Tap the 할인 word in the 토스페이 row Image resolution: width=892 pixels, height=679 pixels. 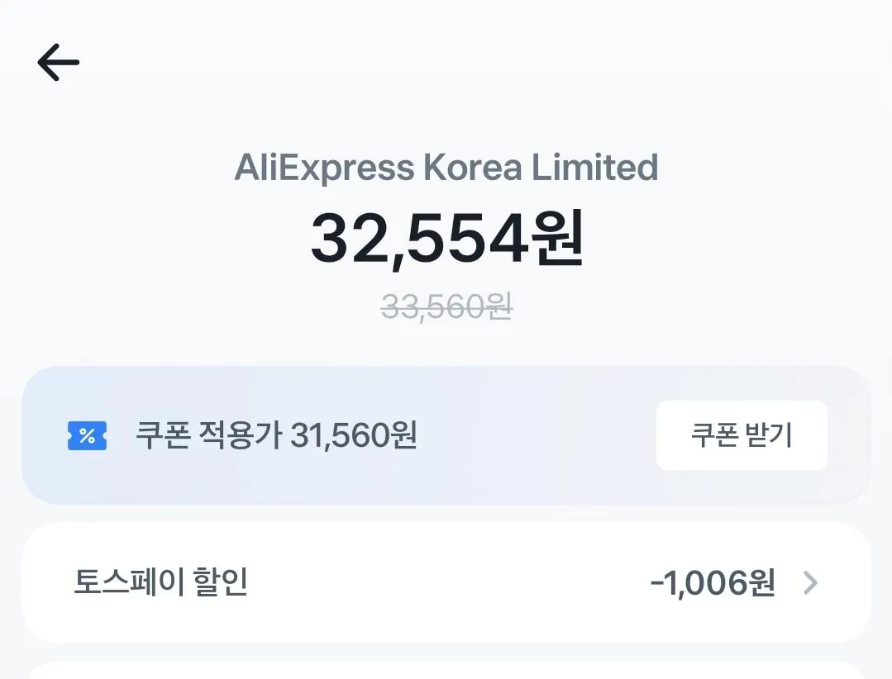[220, 582]
